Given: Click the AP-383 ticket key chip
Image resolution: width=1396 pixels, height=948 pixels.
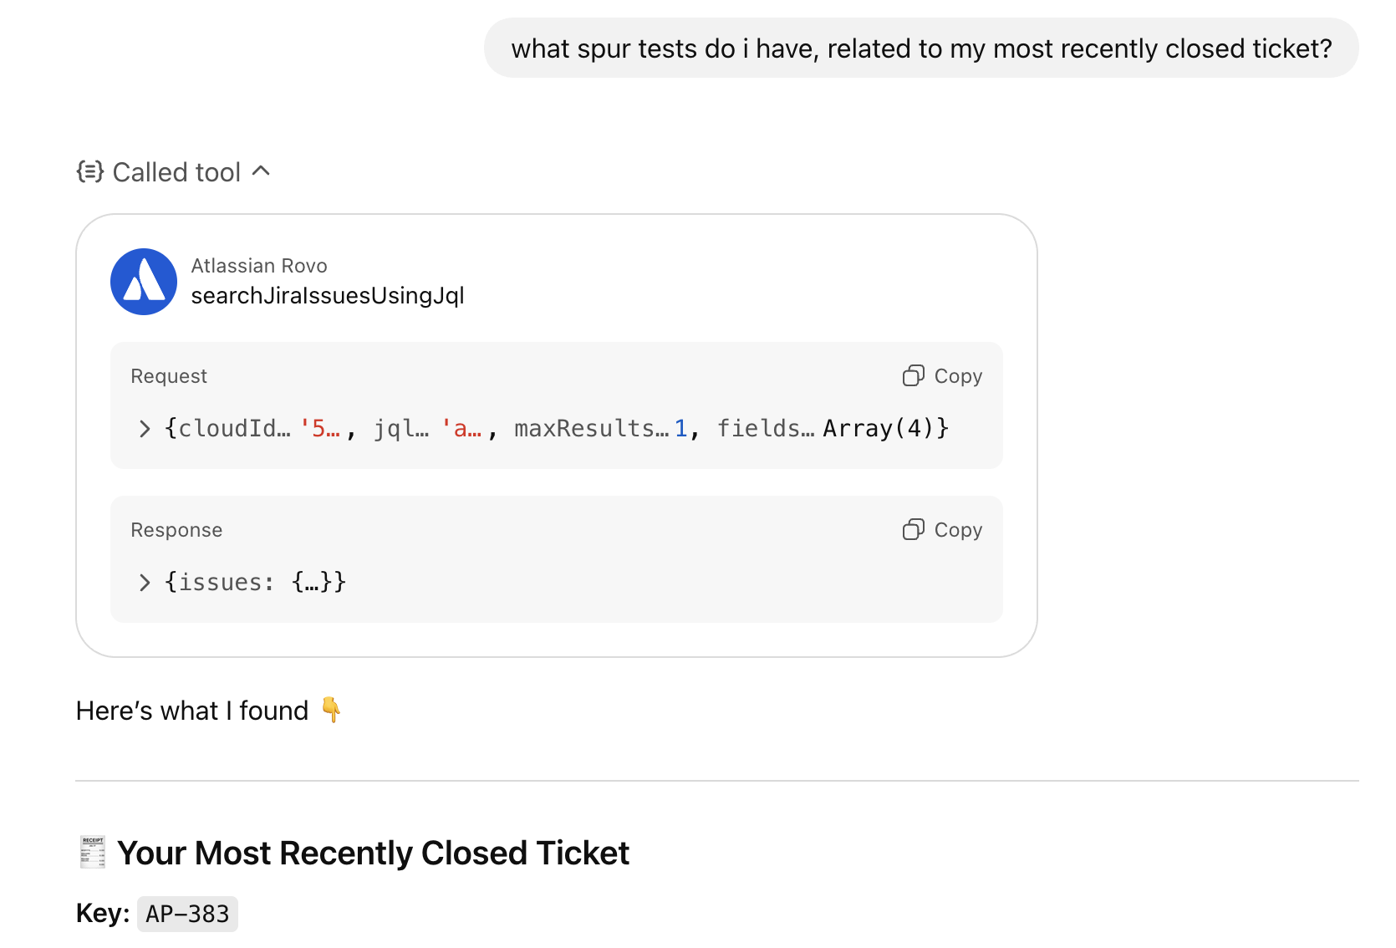Looking at the screenshot, I should (x=187, y=914).
